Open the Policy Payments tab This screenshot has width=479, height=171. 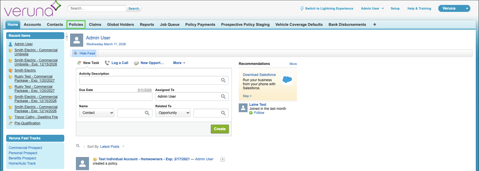click(x=200, y=25)
